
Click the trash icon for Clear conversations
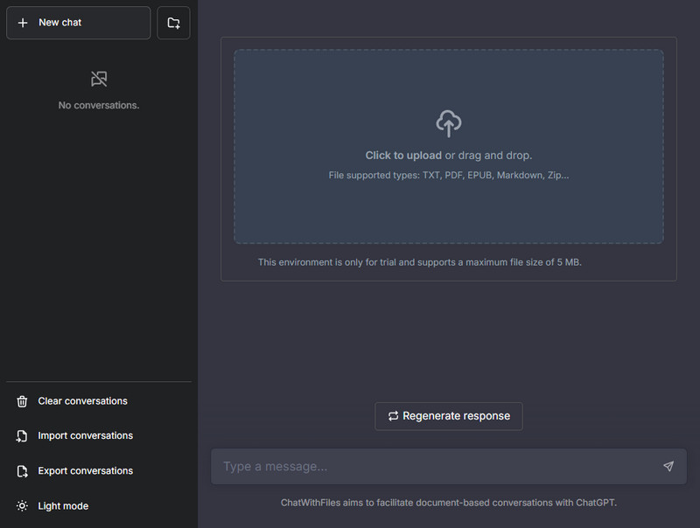pos(22,401)
